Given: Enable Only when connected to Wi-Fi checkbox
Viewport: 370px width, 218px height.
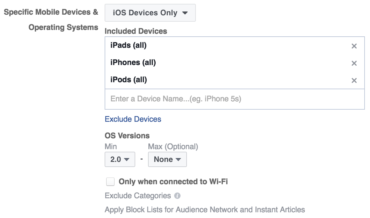Looking at the screenshot, I should [110, 182].
